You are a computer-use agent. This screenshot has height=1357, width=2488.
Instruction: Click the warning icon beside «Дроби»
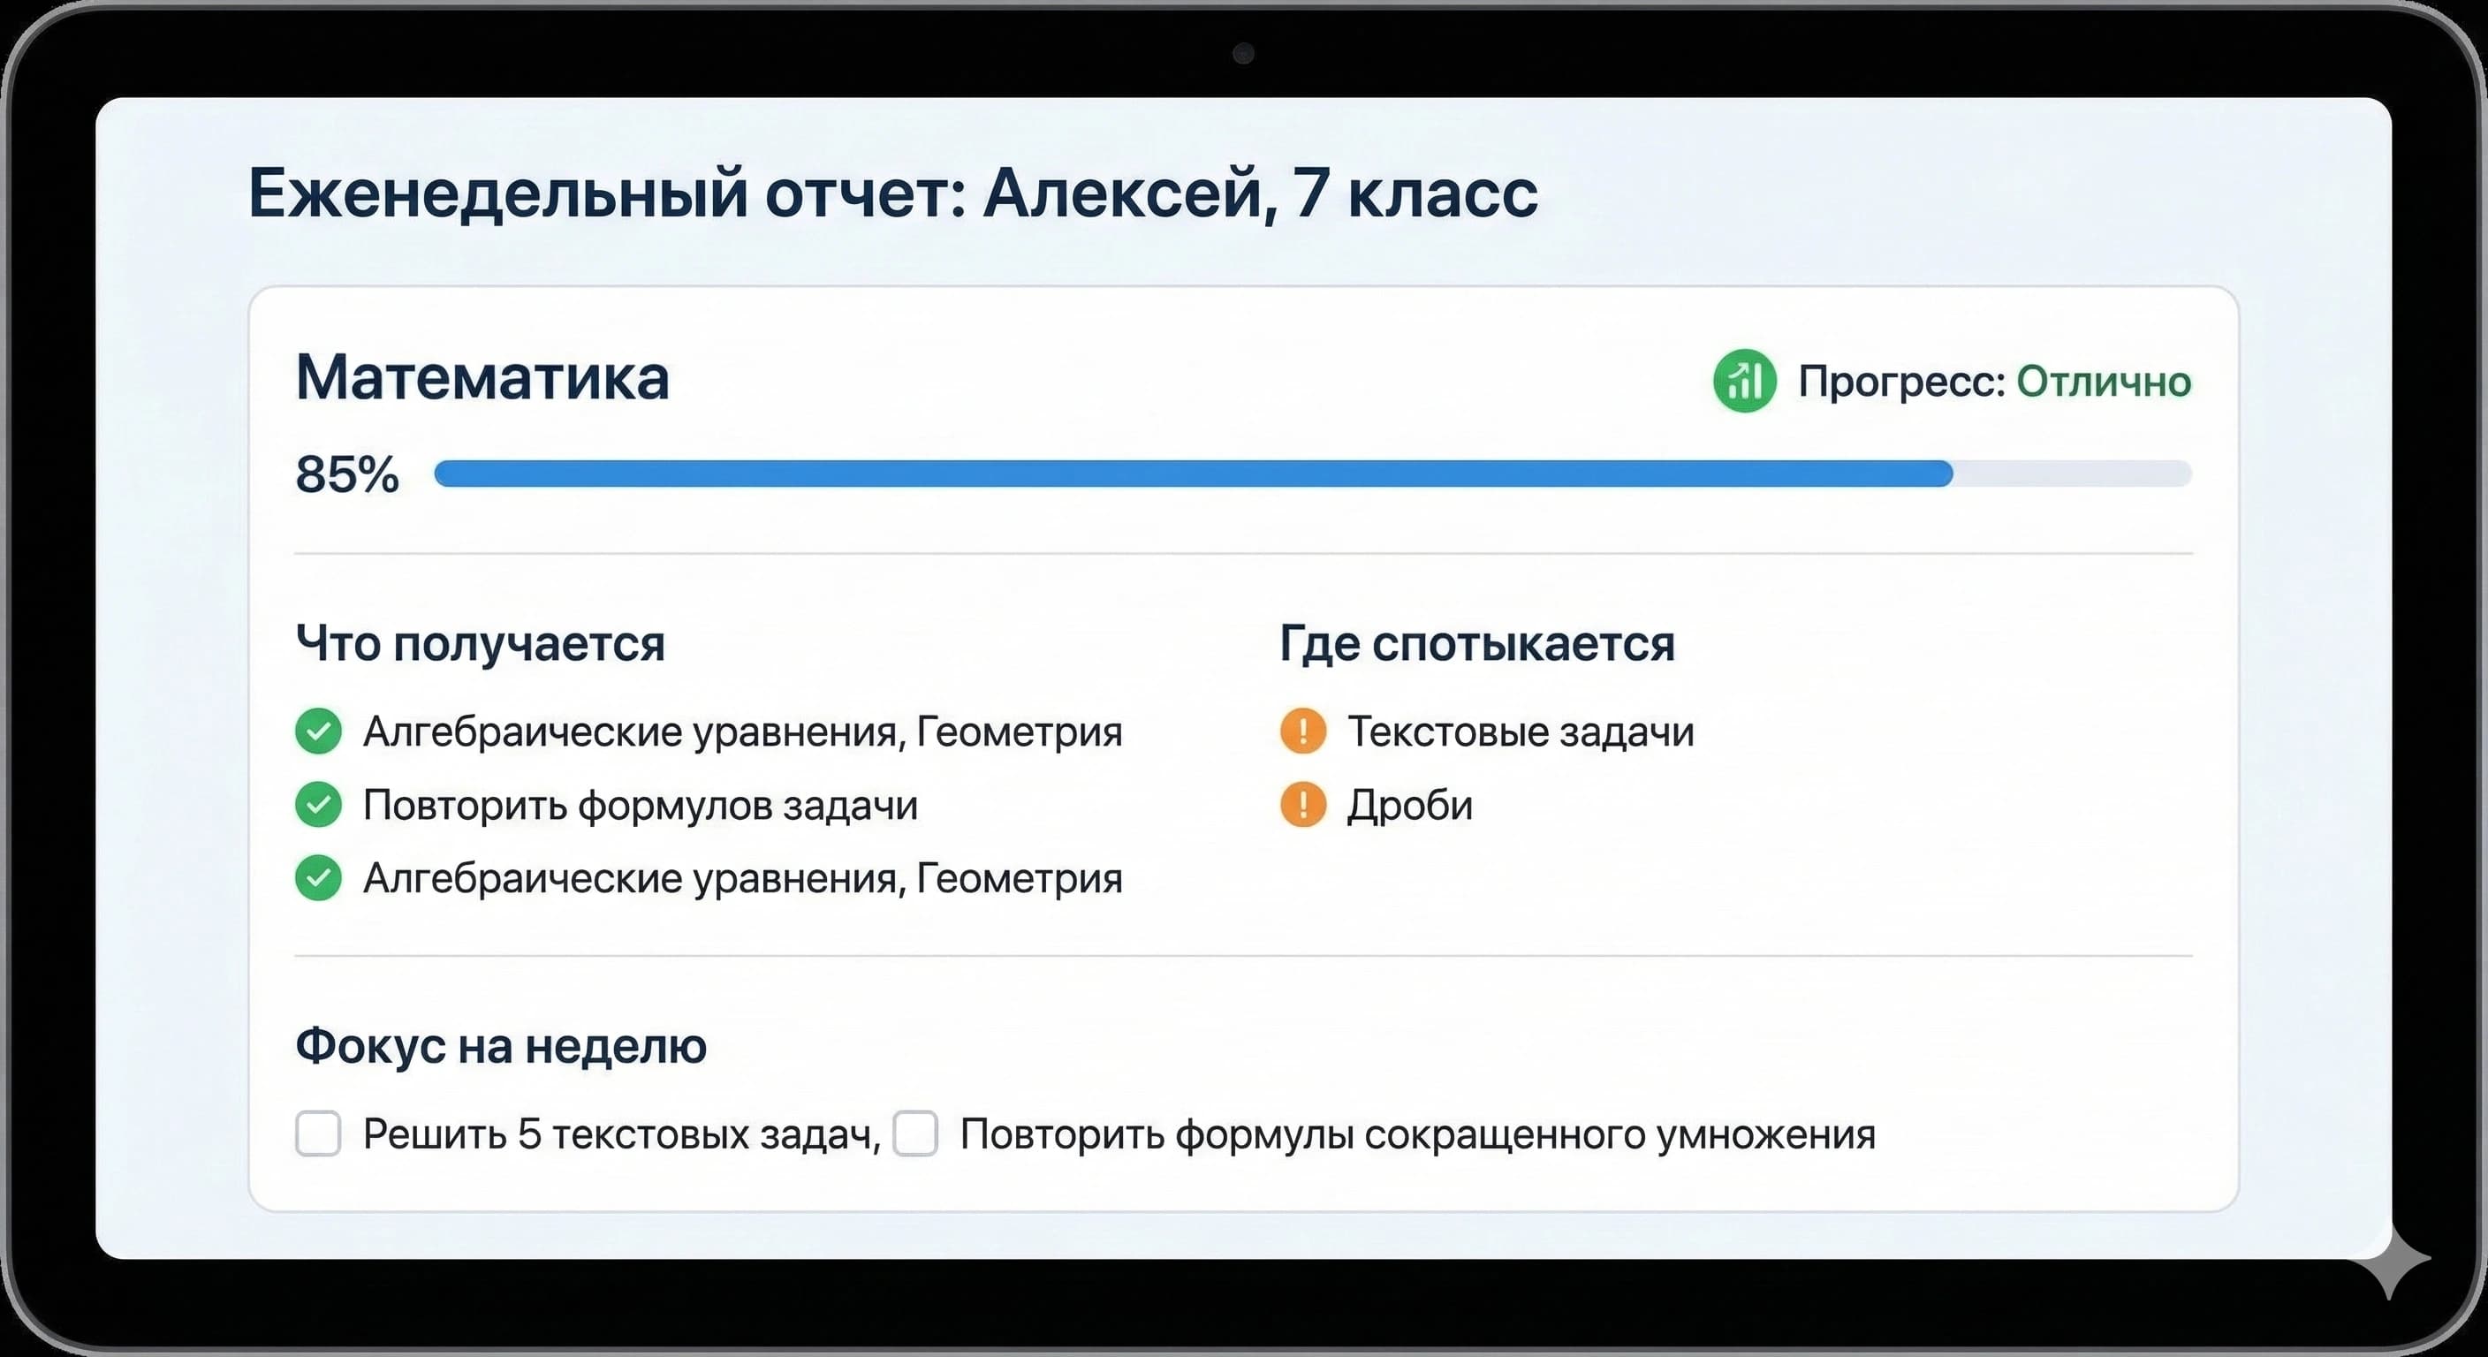(x=1303, y=805)
